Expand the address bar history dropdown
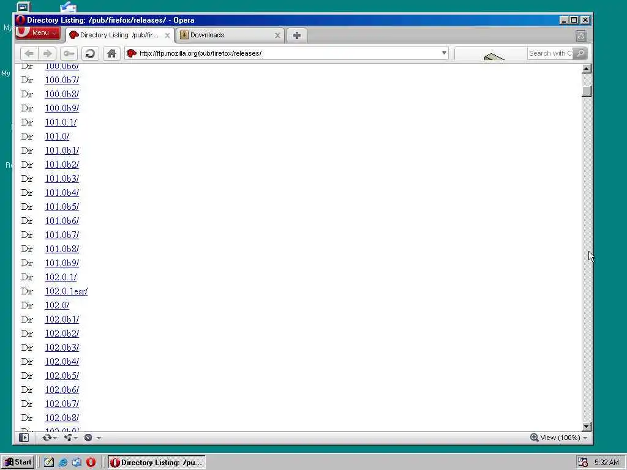This screenshot has height=470, width=627. coord(444,53)
